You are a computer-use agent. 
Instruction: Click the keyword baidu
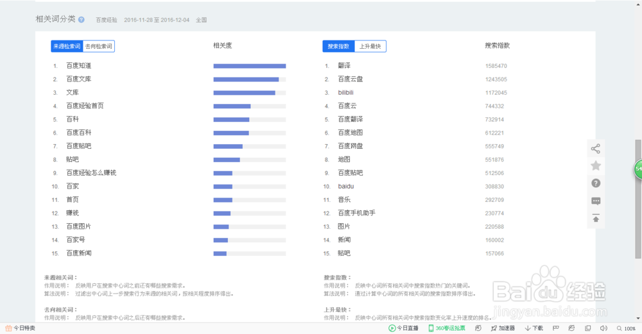(x=345, y=186)
